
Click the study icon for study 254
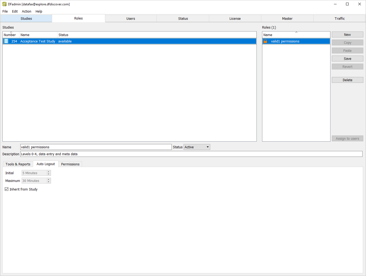tap(6, 41)
